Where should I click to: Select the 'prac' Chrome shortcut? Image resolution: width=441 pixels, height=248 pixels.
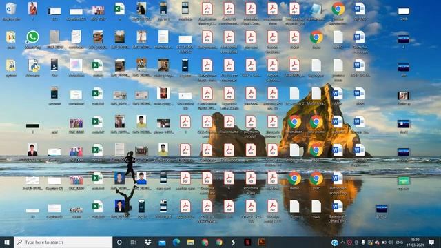tap(316, 178)
